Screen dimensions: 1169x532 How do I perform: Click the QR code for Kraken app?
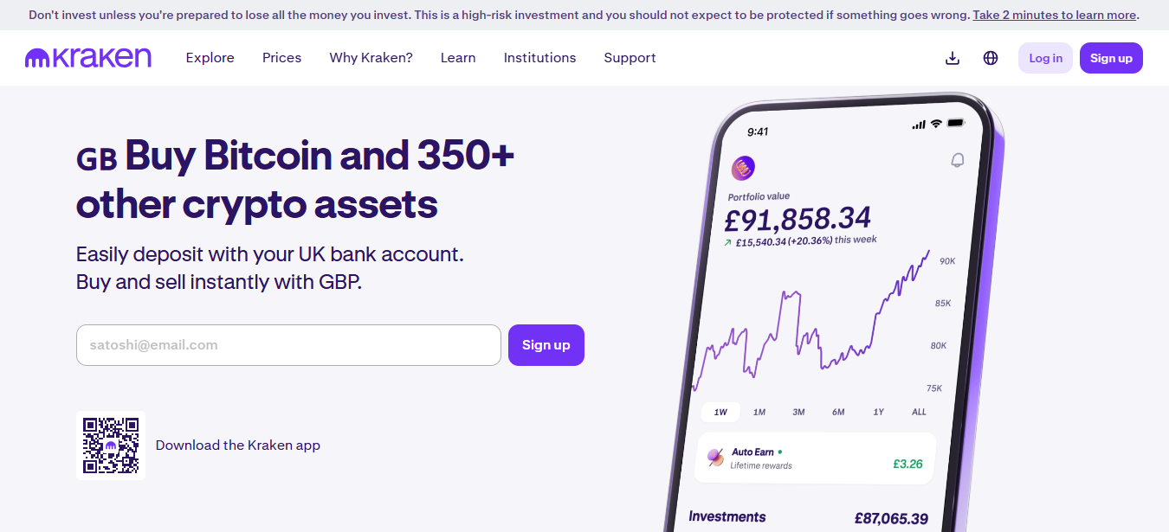(x=111, y=445)
